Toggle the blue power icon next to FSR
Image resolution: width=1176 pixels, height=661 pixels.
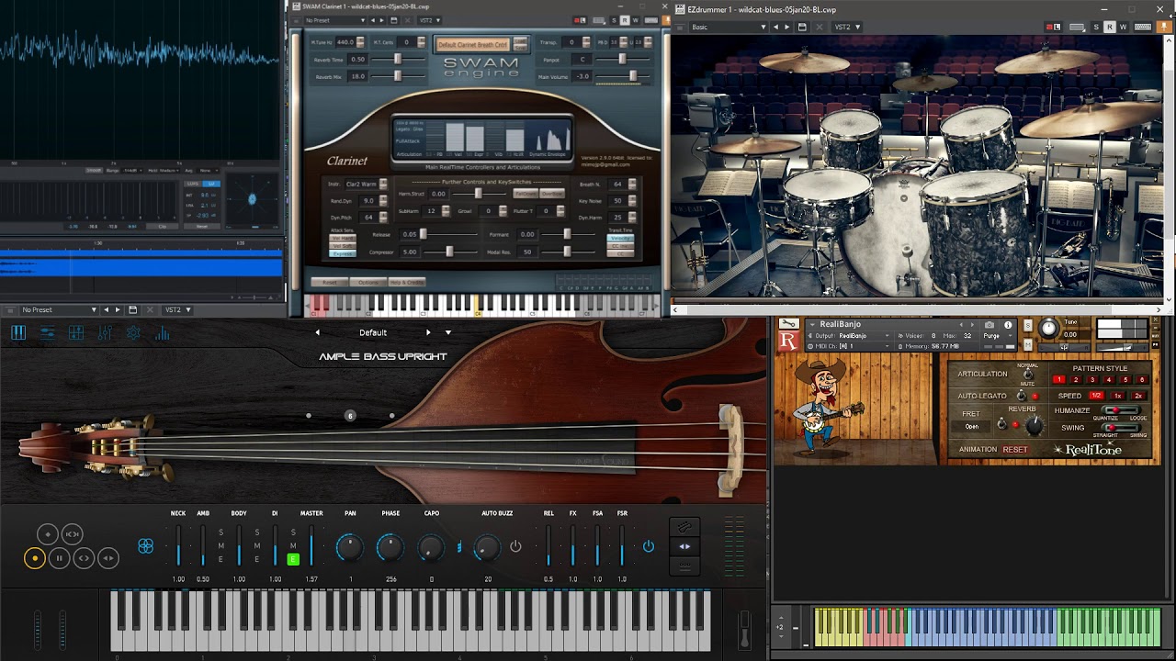pyautogui.click(x=649, y=546)
